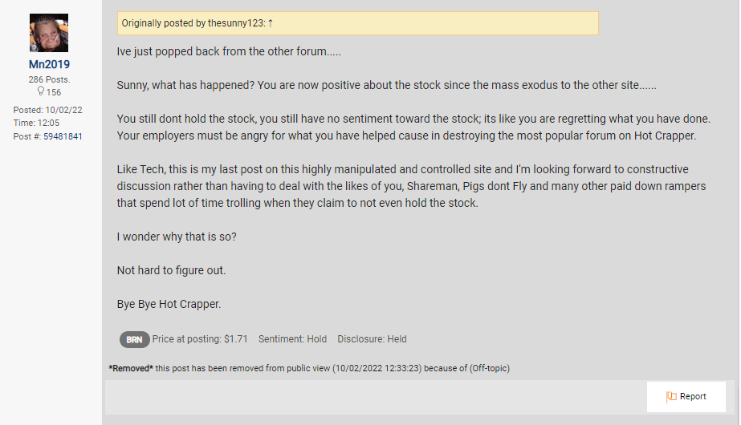The height and width of the screenshot is (425, 741).
Task: Click the Disclosure: Held label
Action: [372, 339]
